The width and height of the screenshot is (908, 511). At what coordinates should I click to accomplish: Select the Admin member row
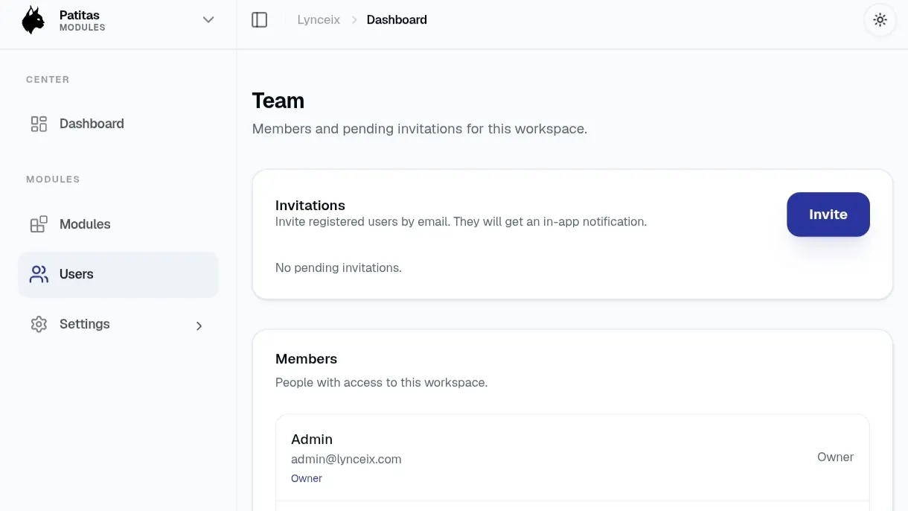[x=572, y=457]
